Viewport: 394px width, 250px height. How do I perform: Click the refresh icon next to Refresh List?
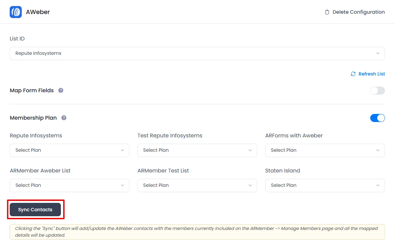point(353,74)
